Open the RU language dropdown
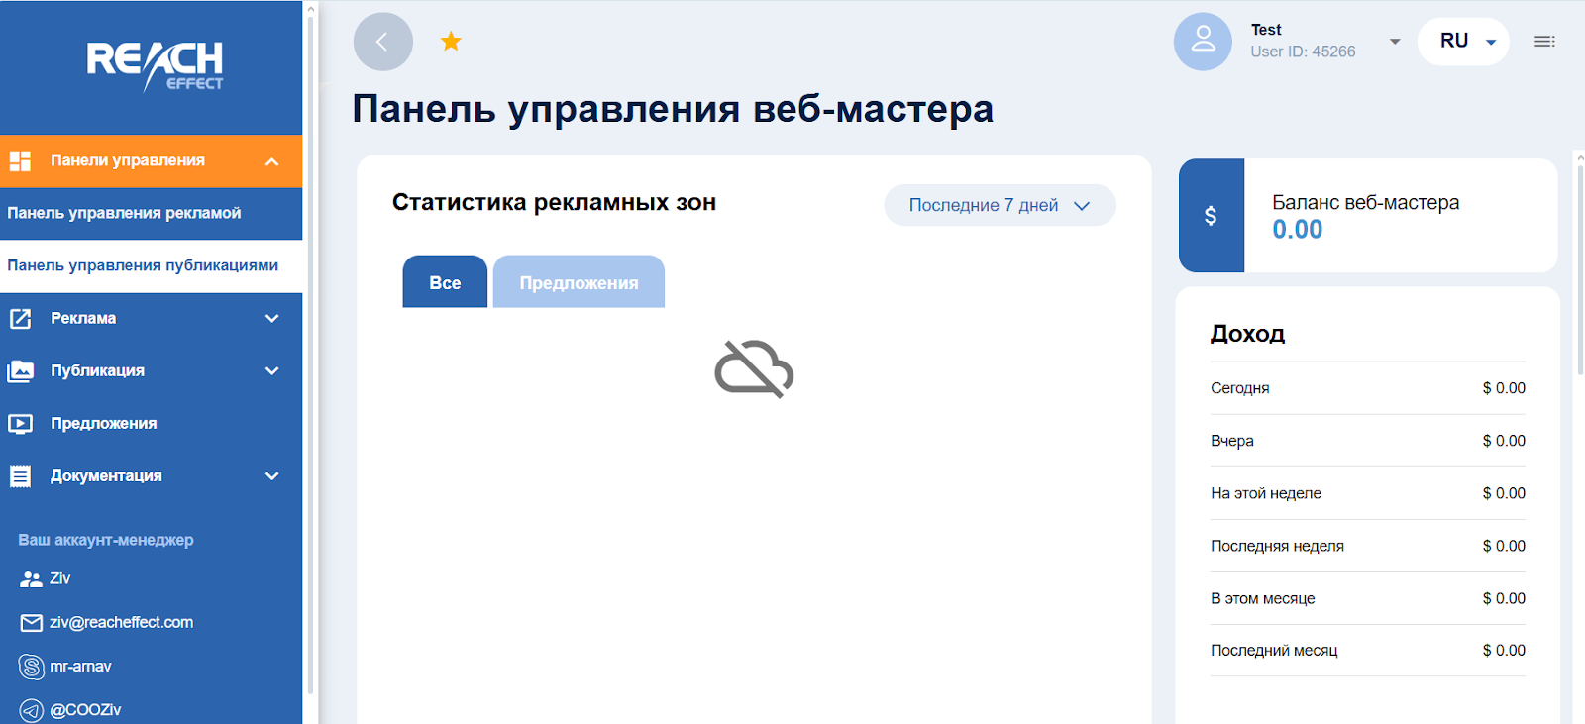Viewport: 1585px width, 724px height. [1463, 42]
